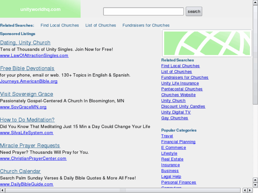Select the Lifestyle category
The width and height of the screenshot is (258, 193).
tap(169, 153)
